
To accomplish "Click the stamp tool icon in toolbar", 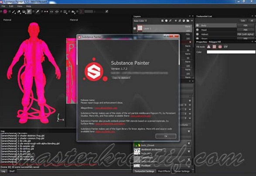I will 73,12.
